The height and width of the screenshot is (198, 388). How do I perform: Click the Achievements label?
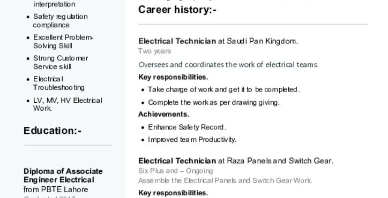tap(163, 114)
